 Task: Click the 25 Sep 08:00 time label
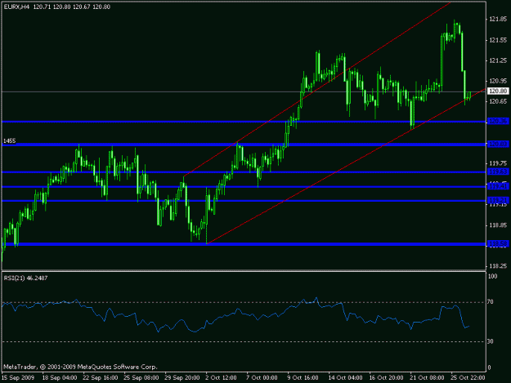pos(141,378)
